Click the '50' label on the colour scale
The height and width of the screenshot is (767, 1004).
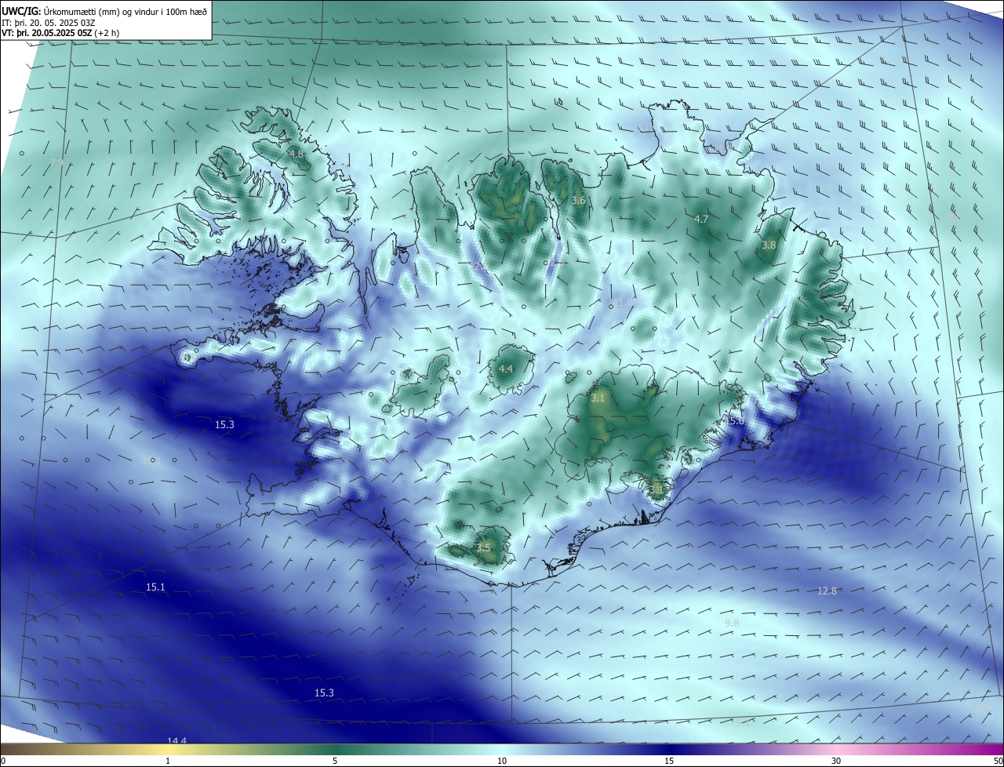tap(998, 761)
